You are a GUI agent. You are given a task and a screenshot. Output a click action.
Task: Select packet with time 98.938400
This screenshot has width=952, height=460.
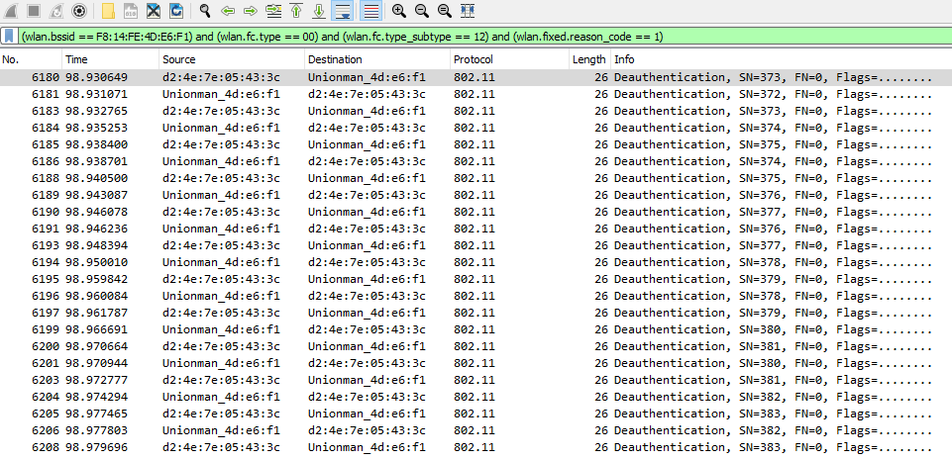[476, 144]
